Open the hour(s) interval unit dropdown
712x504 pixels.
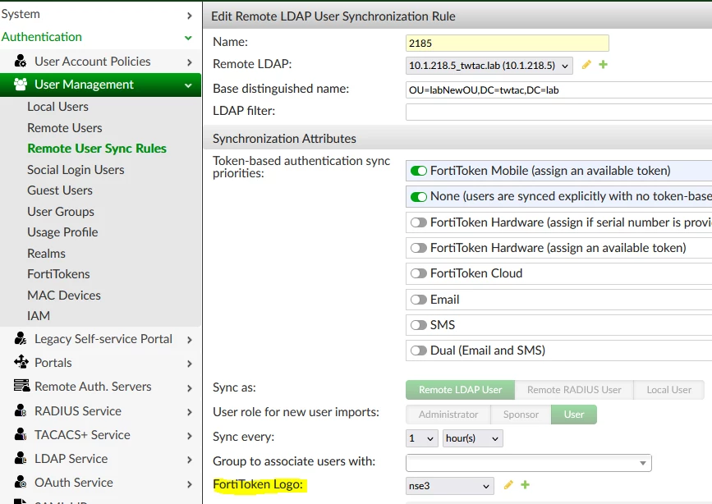(x=473, y=438)
